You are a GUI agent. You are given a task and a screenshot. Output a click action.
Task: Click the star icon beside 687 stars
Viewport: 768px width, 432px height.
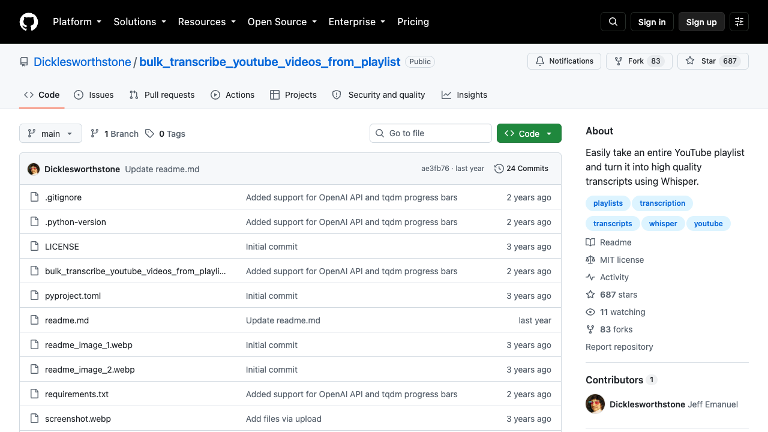coord(590,295)
